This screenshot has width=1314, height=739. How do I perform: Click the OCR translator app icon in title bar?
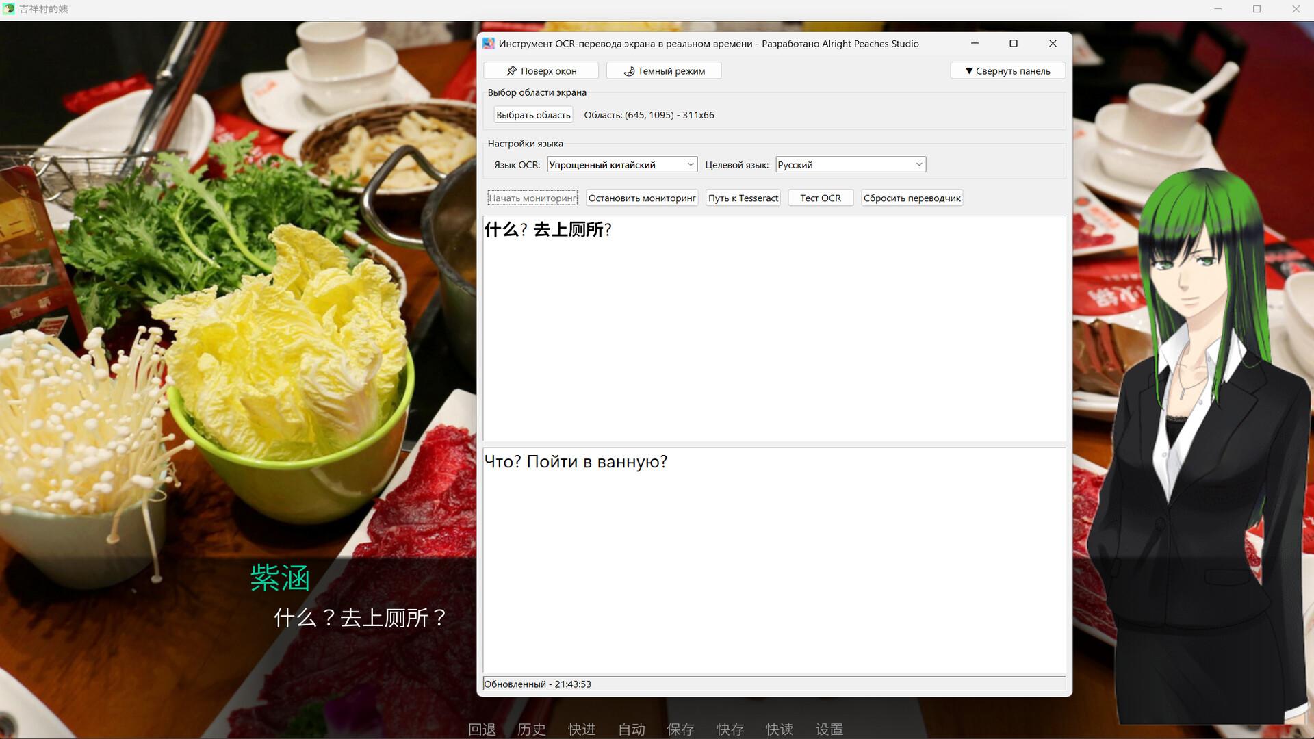click(x=489, y=43)
